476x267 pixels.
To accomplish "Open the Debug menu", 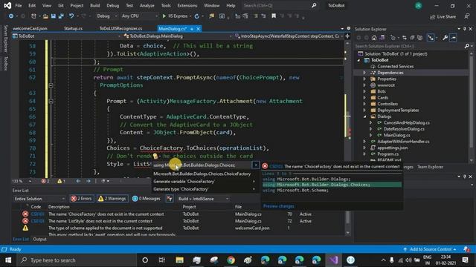I will (x=113, y=5).
